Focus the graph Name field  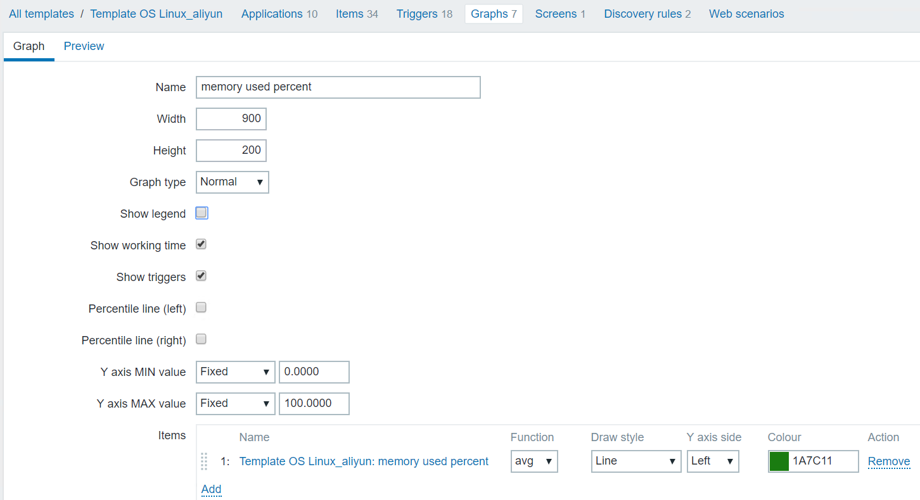(x=338, y=87)
